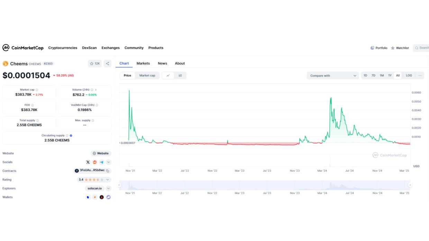The image size is (429, 241).
Task: Click the verified badge next to Circulating supply
Action: [x=71, y=136]
